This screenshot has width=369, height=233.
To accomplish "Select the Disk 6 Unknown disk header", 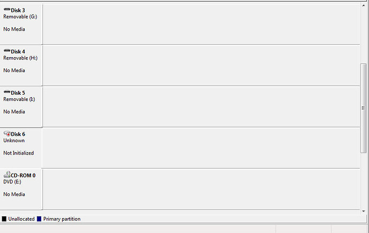I will [21, 148].
